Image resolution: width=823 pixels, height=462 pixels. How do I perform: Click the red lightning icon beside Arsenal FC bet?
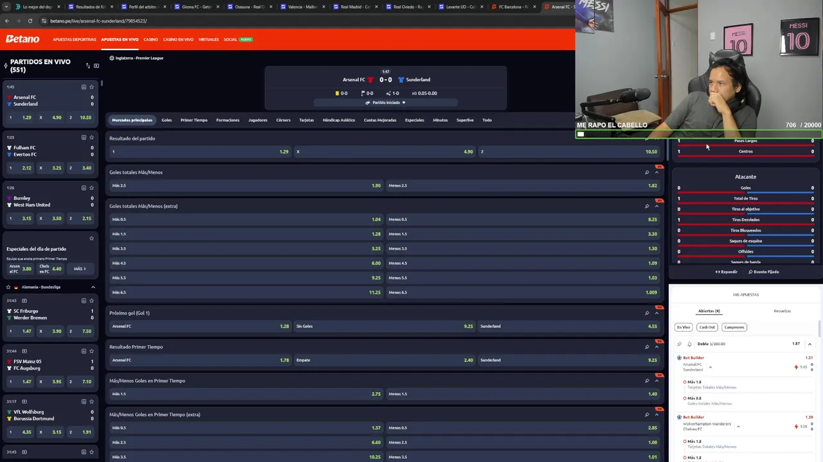pos(796,367)
